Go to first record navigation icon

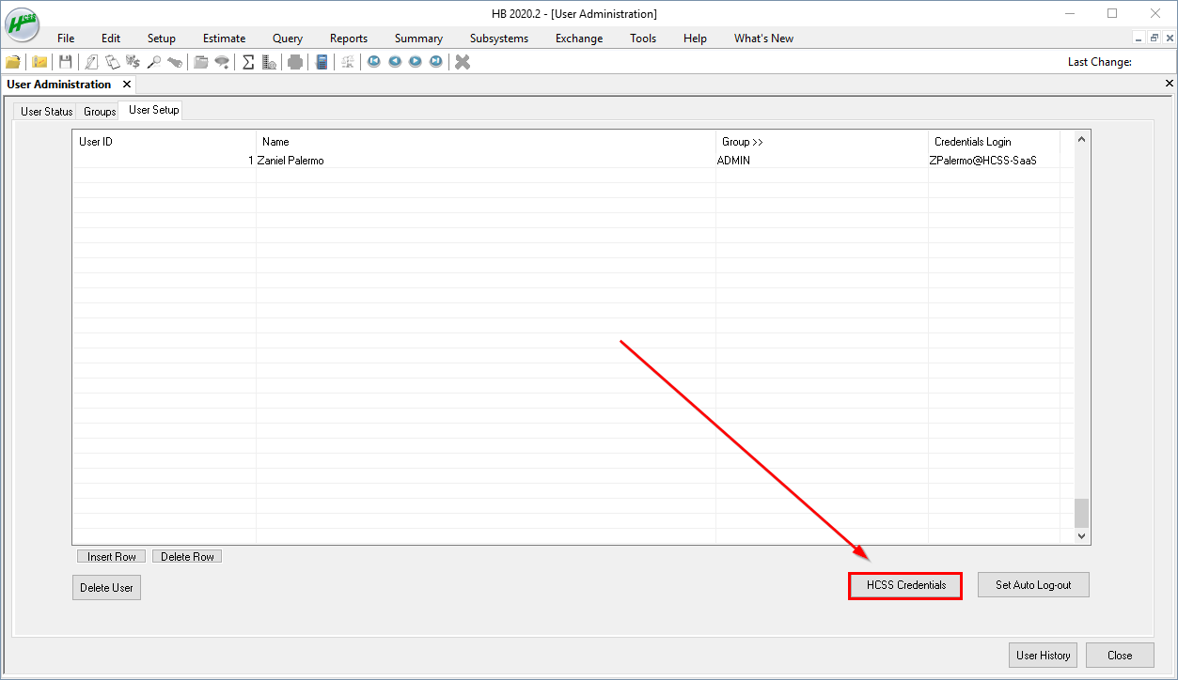[x=373, y=62]
